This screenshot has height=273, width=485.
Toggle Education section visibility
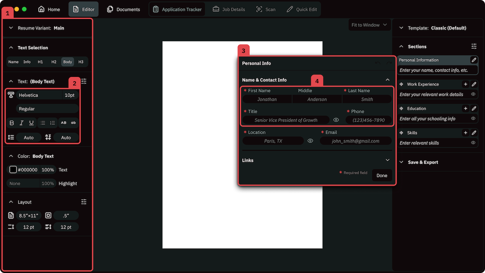click(x=473, y=119)
